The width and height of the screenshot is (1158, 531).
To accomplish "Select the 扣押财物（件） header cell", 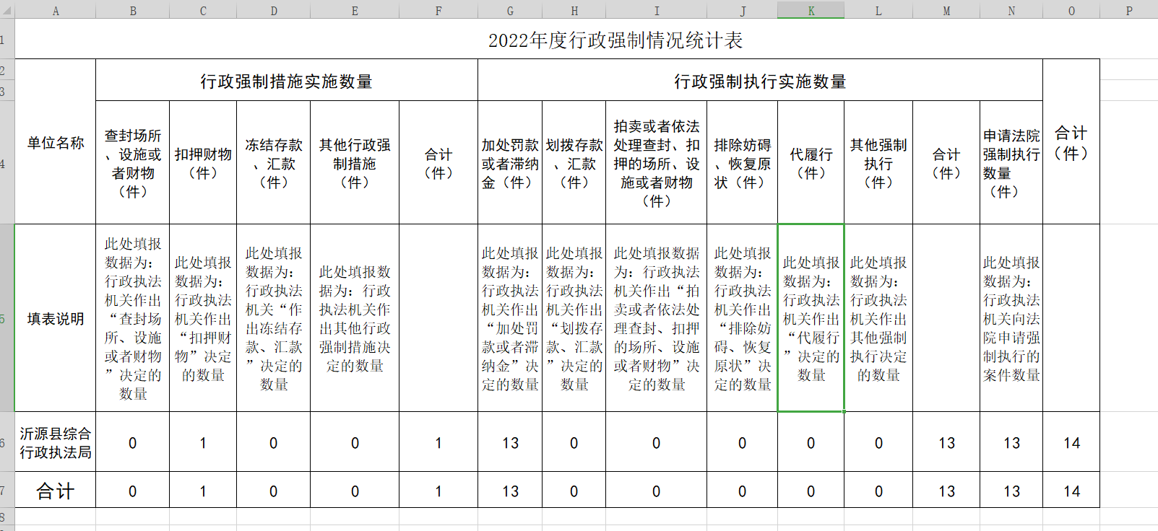I will pyautogui.click(x=203, y=163).
